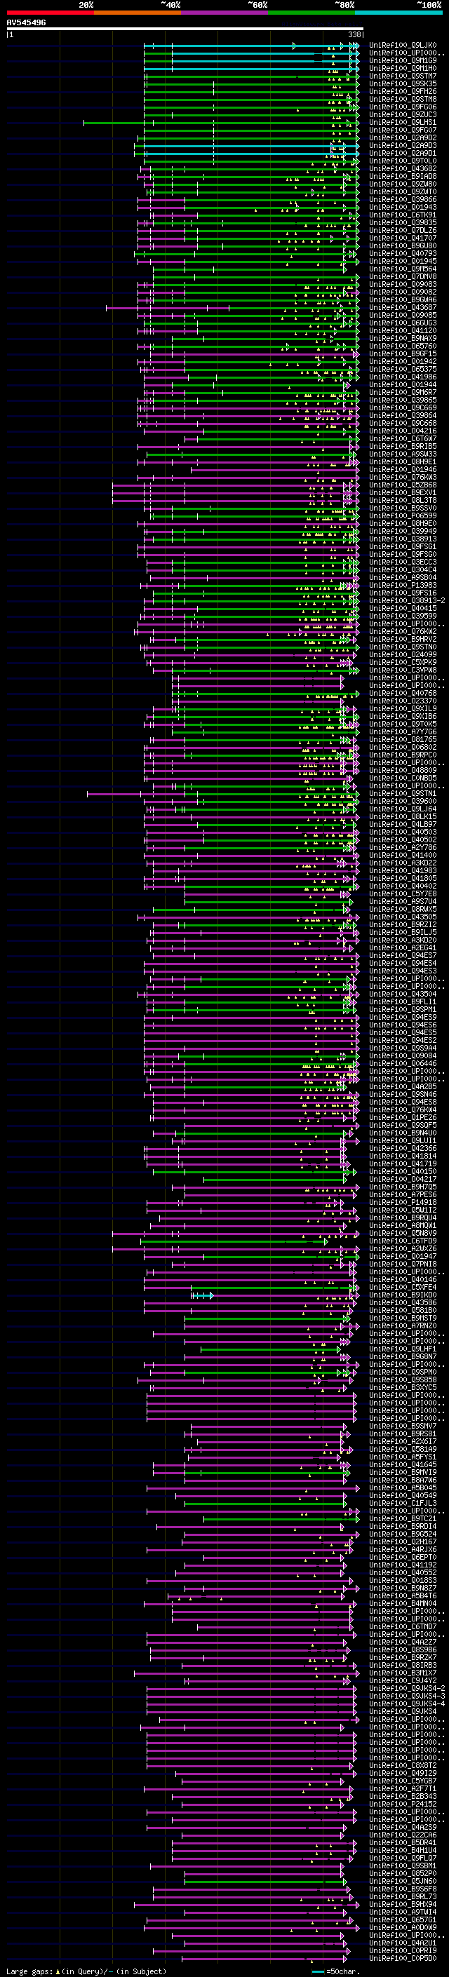
Task: Click the UniRef100_A5B045 label
Action: coord(403,1488)
